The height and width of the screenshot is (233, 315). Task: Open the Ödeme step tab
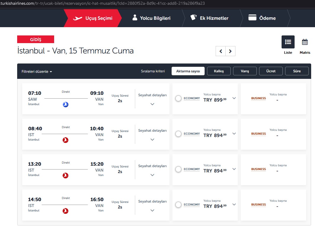click(x=262, y=18)
